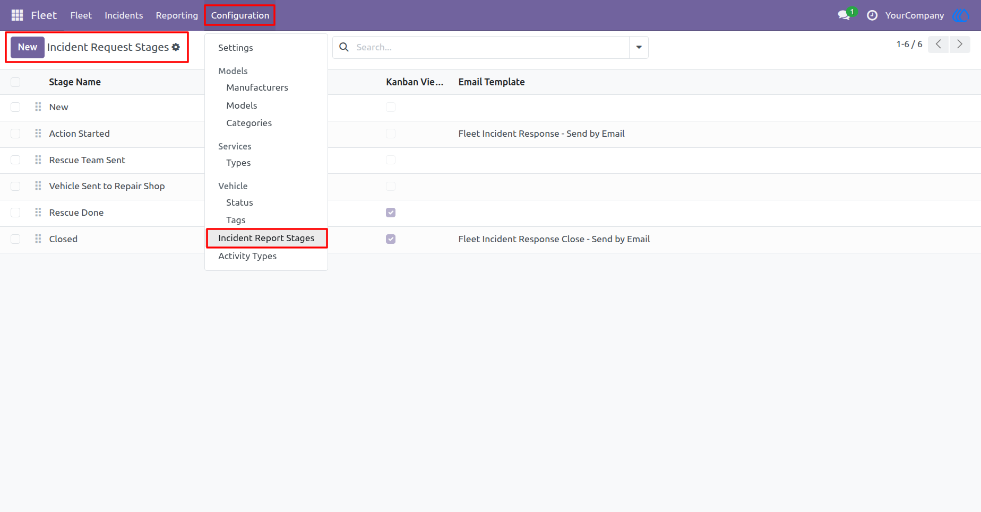This screenshot has height=512, width=981.
Task: Open the Fleet top menu item
Action: coord(81,15)
